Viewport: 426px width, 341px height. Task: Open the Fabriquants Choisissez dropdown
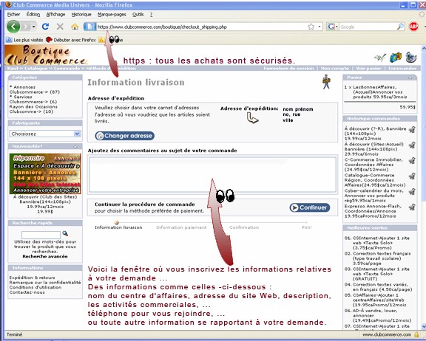45,134
